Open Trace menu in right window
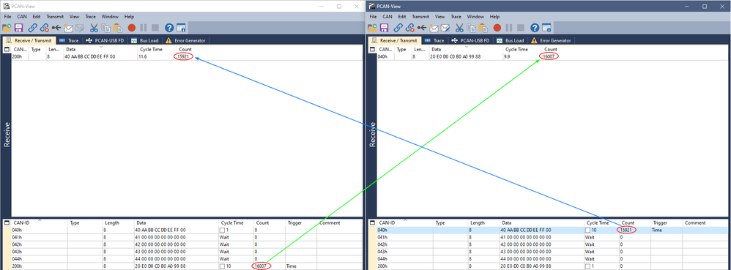This screenshot has height=270, width=731. tap(456, 16)
